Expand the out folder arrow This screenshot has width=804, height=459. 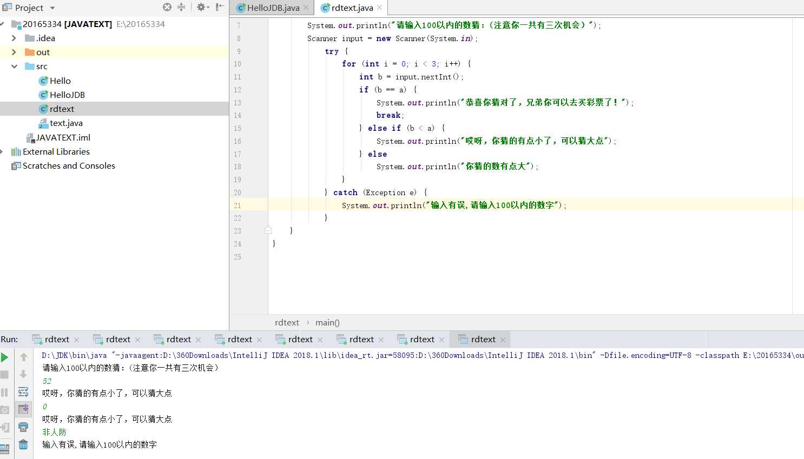(x=14, y=52)
